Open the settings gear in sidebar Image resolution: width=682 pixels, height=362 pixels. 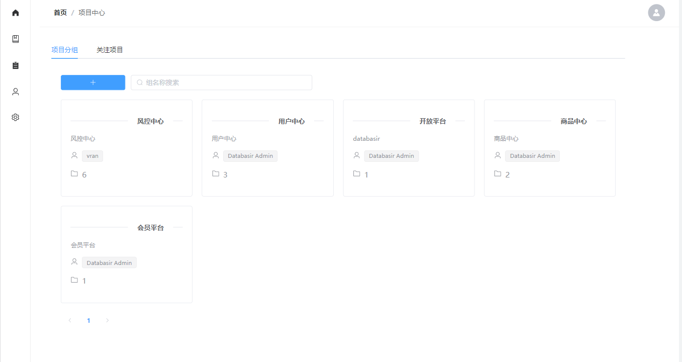point(16,117)
